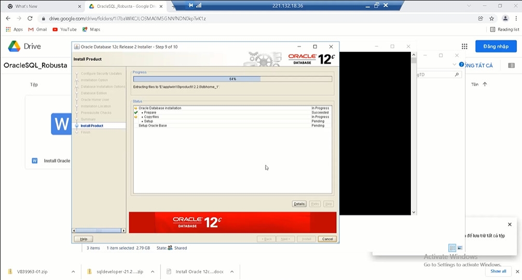Click the Oracle 12c red banner
Image resolution: width=522 pixels, height=280 pixels.
click(x=232, y=222)
